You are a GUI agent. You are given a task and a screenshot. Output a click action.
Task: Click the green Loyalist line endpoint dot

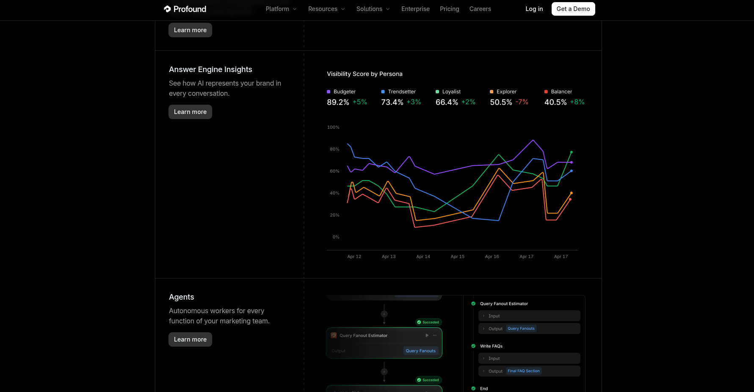pyautogui.click(x=572, y=152)
